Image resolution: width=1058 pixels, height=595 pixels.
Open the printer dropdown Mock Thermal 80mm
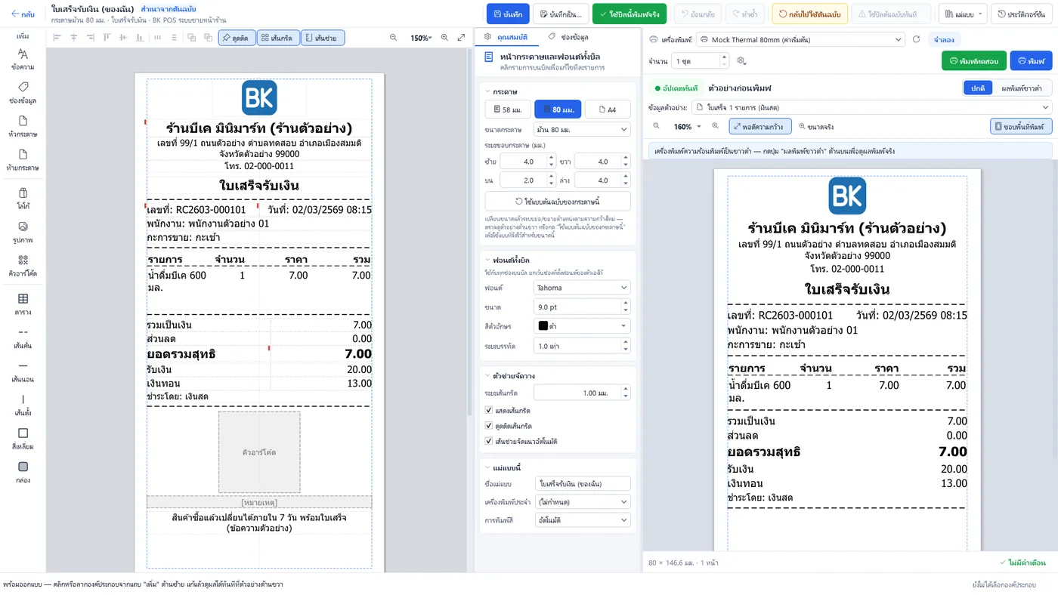coord(800,39)
